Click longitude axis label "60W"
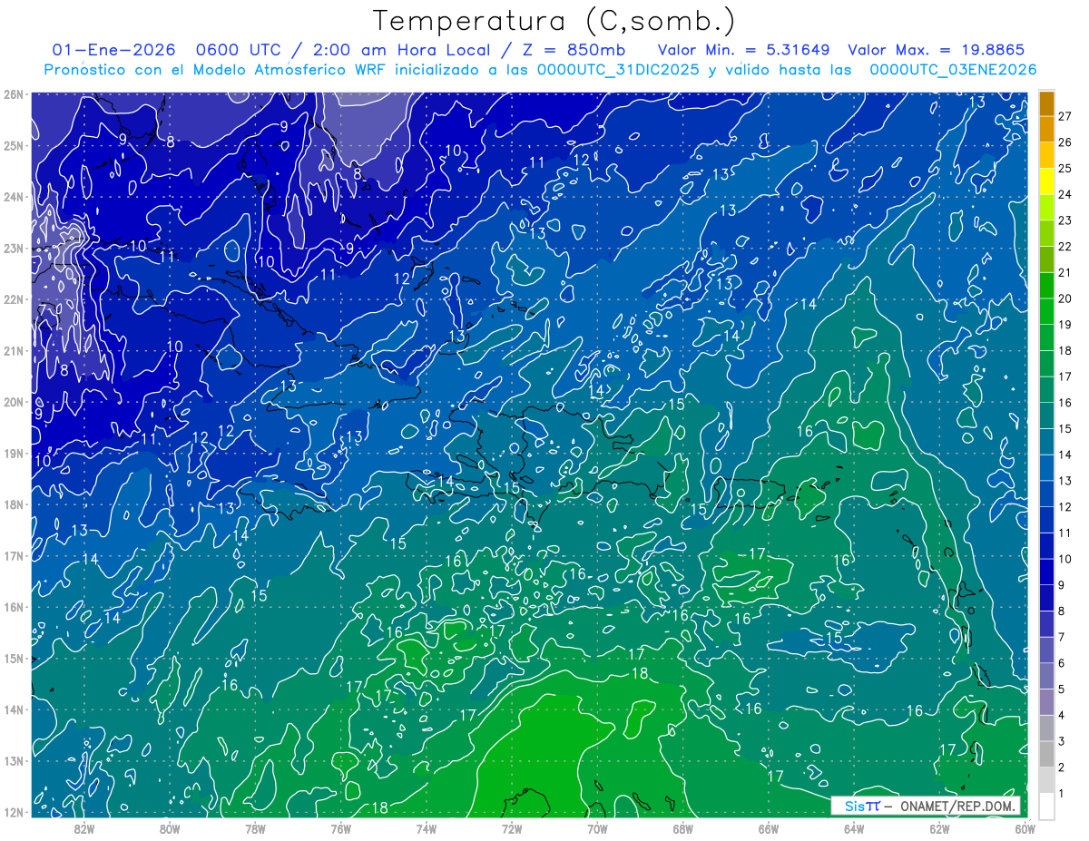The image size is (1089, 841). pyautogui.click(x=1025, y=828)
